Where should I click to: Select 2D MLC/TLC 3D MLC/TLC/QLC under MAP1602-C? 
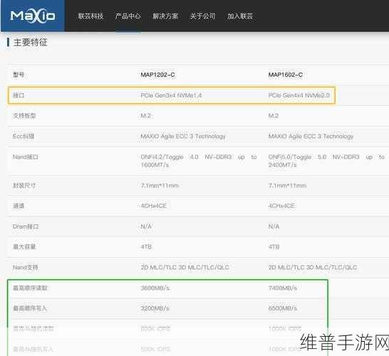(313, 268)
